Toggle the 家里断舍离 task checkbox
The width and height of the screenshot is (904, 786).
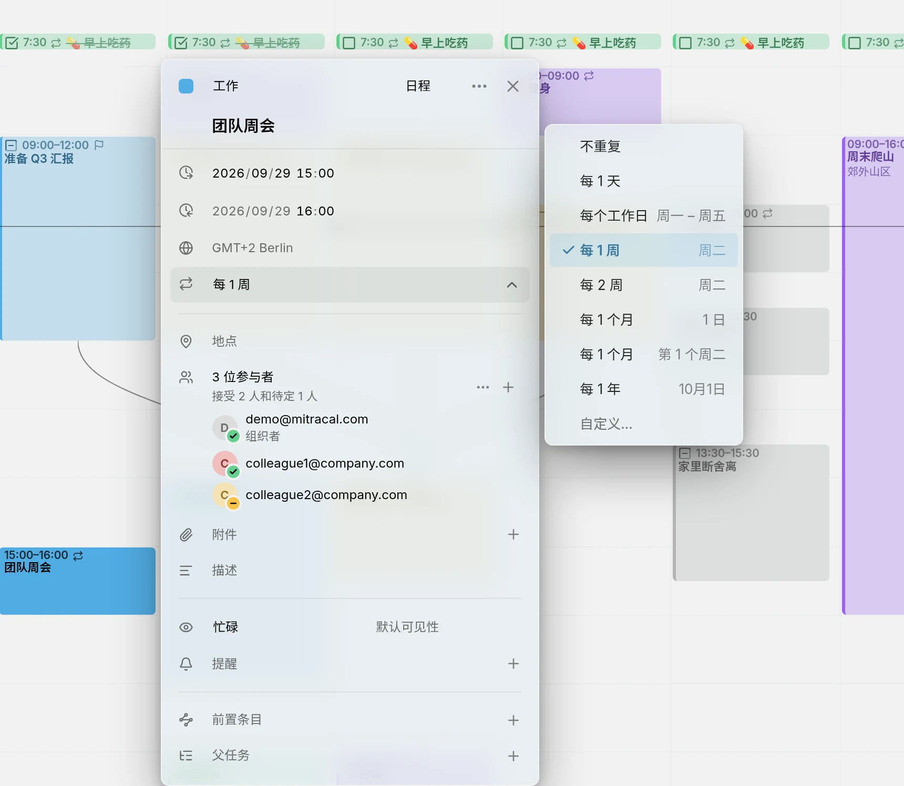[x=685, y=453]
